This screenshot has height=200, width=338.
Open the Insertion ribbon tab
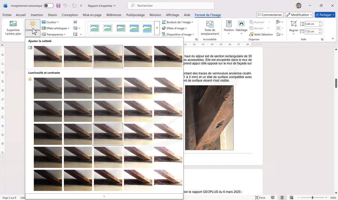(37, 15)
